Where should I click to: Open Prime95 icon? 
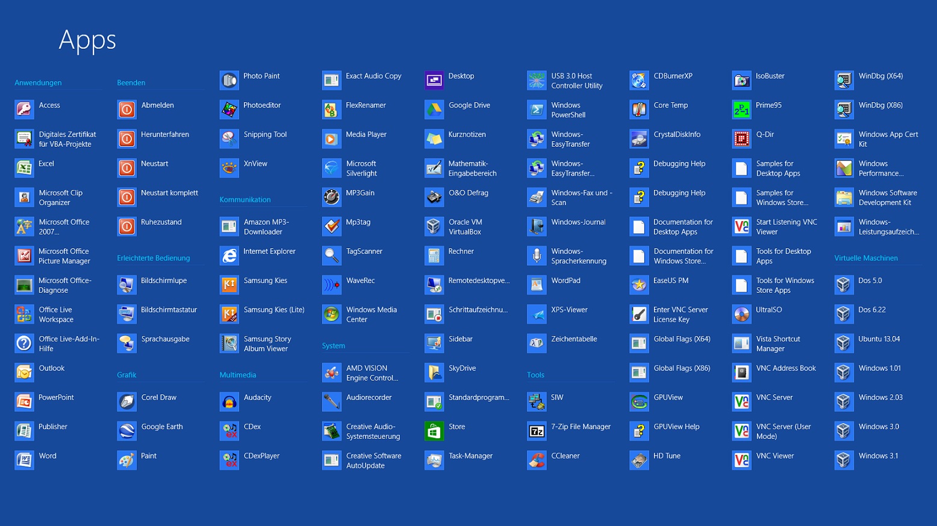[742, 109]
